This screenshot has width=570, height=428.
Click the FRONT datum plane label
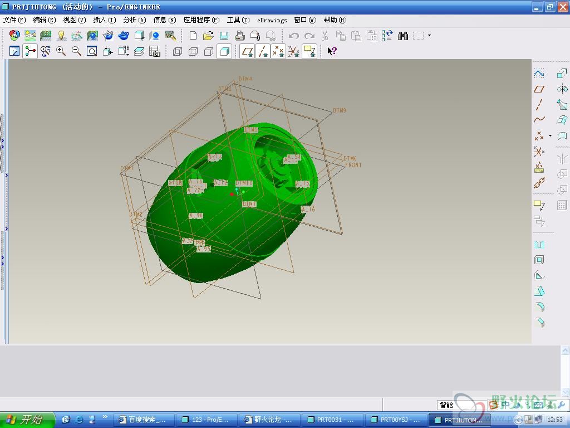tap(353, 165)
